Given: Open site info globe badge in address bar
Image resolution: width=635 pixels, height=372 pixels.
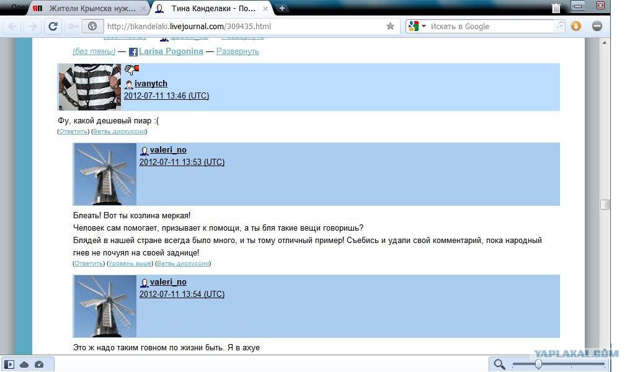Looking at the screenshot, I should point(92,26).
